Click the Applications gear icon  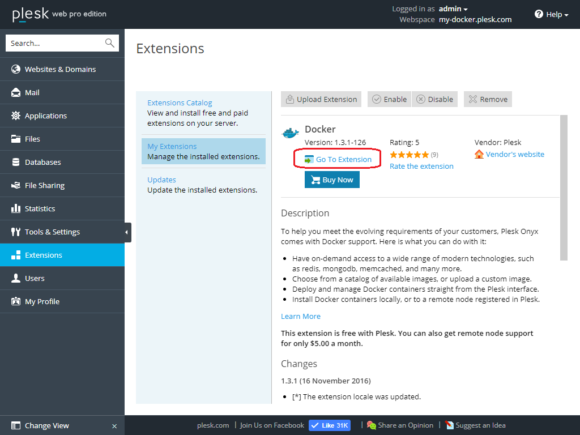click(15, 116)
